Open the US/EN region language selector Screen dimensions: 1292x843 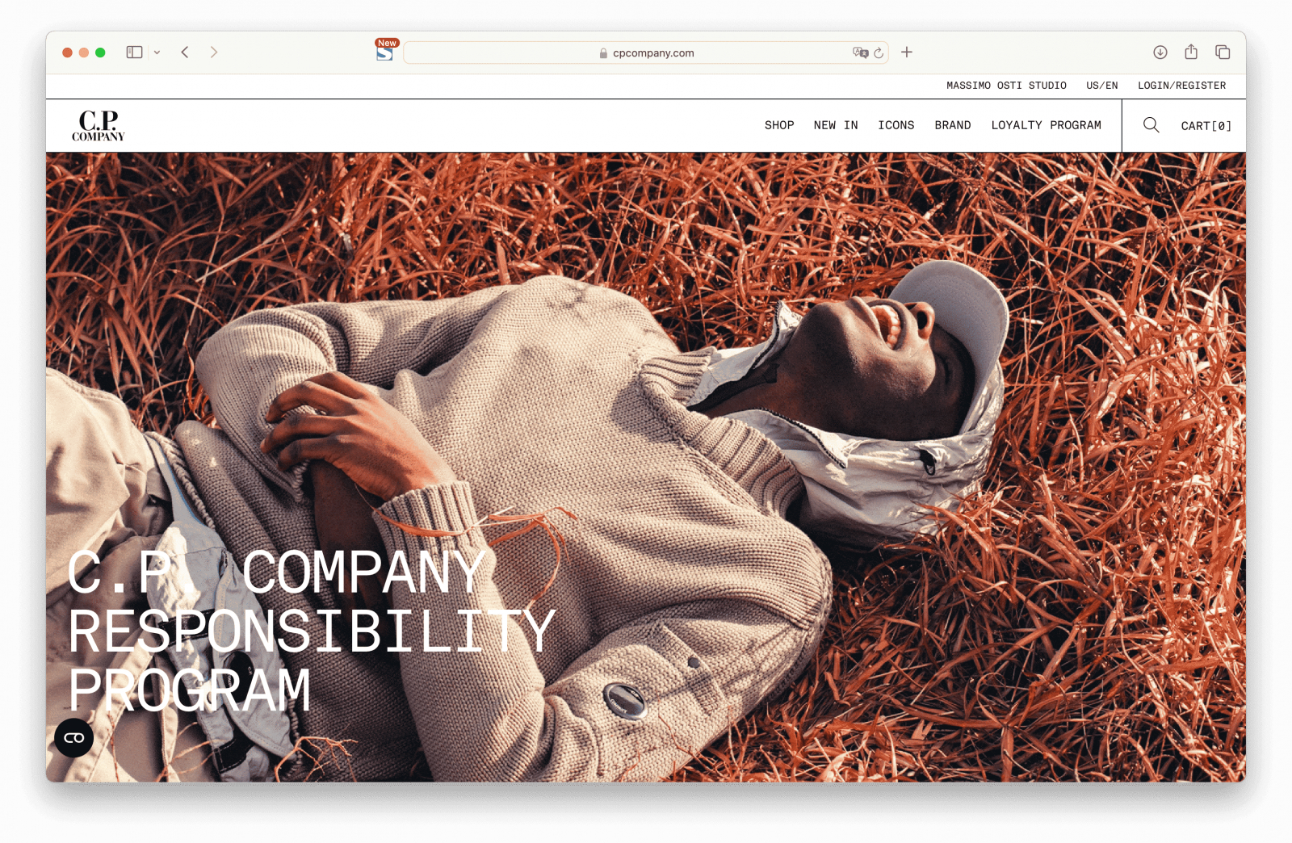(x=1102, y=86)
